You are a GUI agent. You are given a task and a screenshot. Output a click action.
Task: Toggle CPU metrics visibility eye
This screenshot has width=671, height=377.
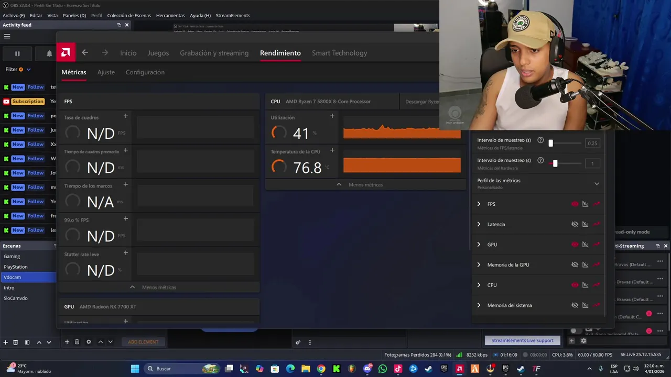575,285
